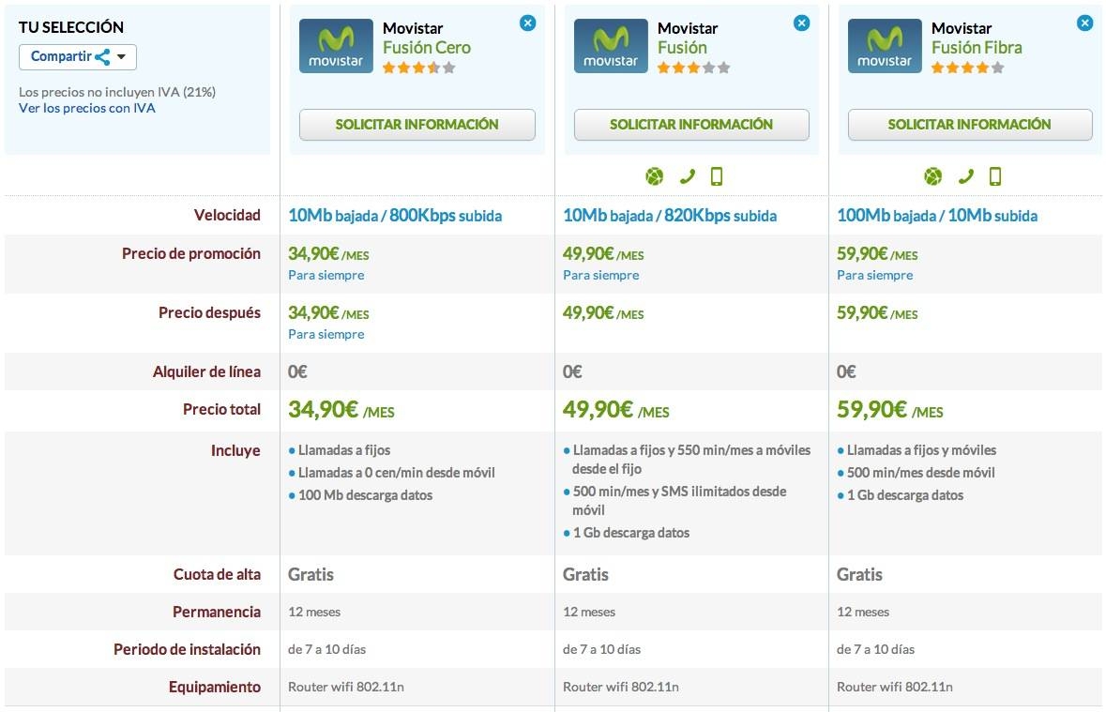Viewport: 1106px width, 712px height.
Task: Click 'Llamadas a fijos y 550 min/mes' item
Action: [691, 460]
